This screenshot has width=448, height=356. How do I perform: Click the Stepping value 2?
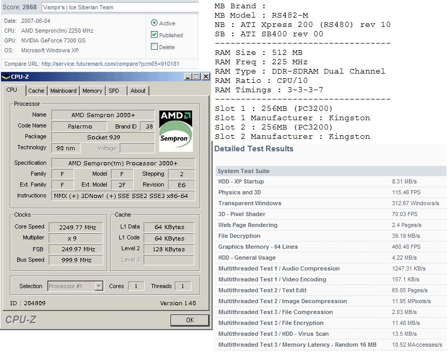coord(181,174)
